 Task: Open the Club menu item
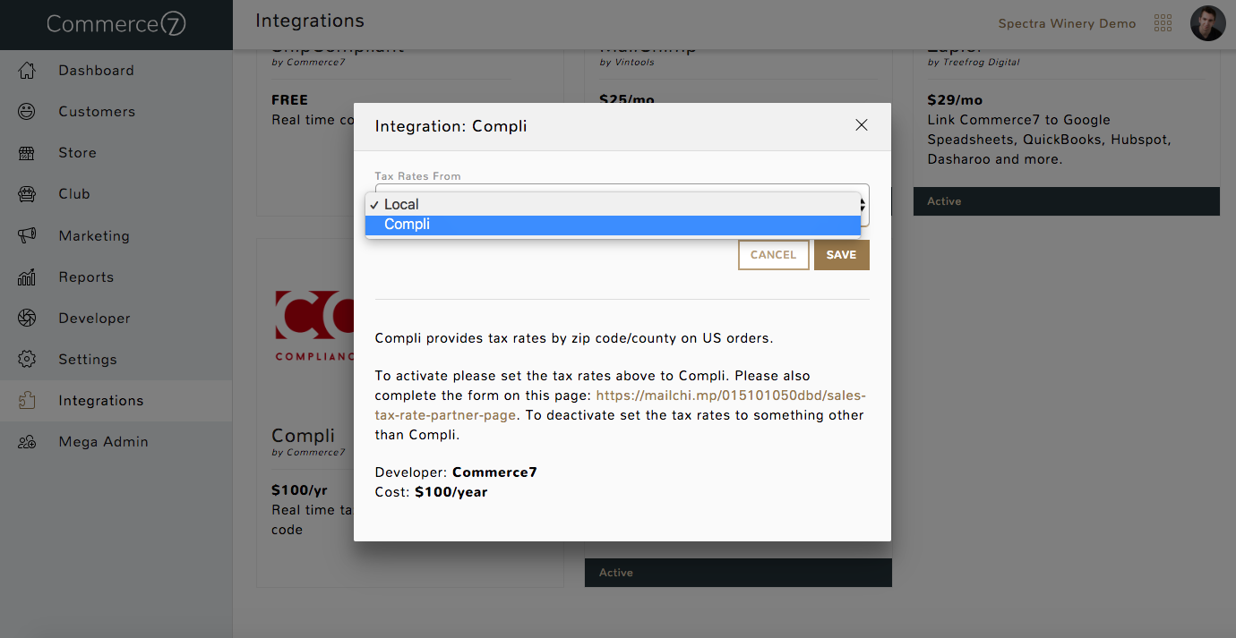click(74, 194)
